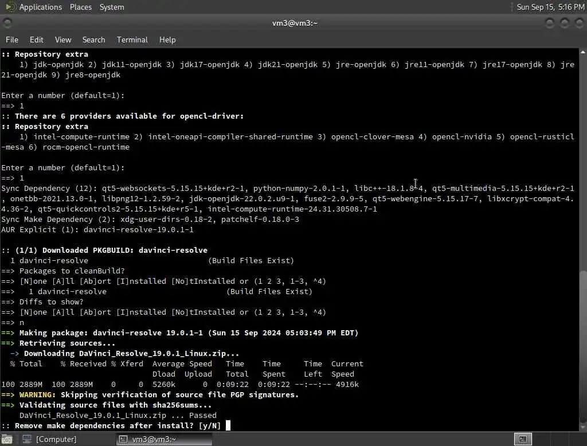
Task: Click 'There are 6 providers available for opencl-driver' line
Action: click(x=123, y=116)
